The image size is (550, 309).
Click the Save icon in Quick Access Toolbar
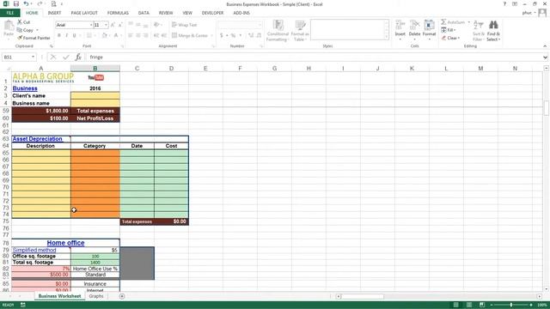16,3
